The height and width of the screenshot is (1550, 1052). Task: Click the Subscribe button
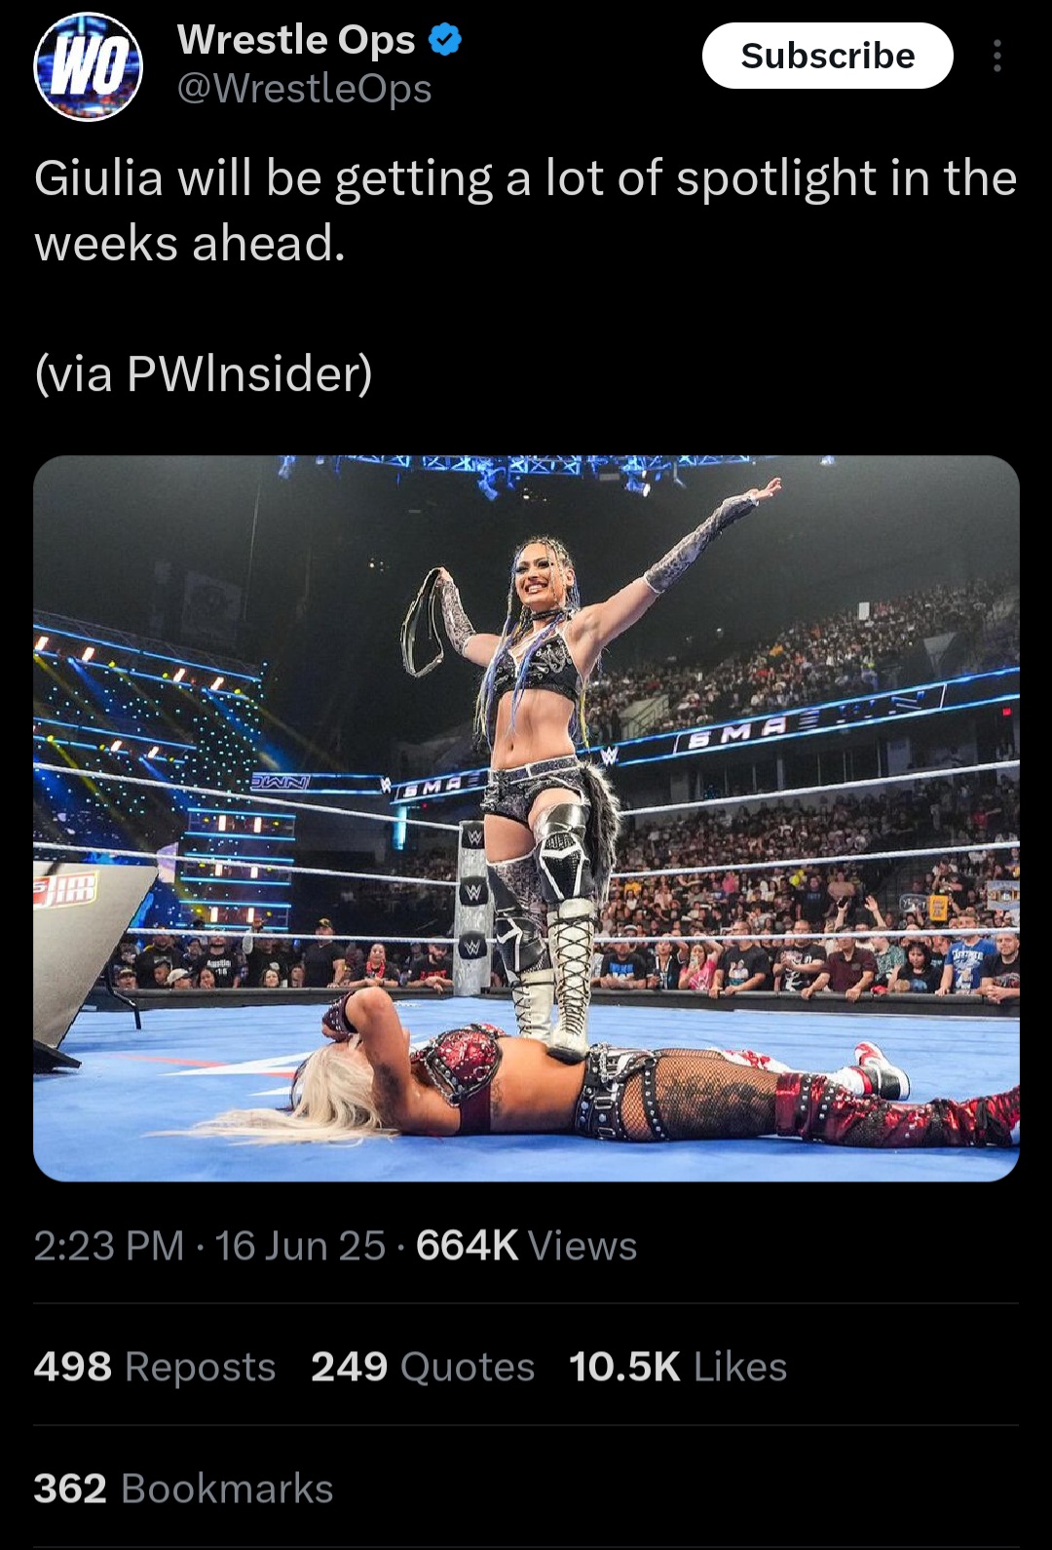(x=827, y=57)
